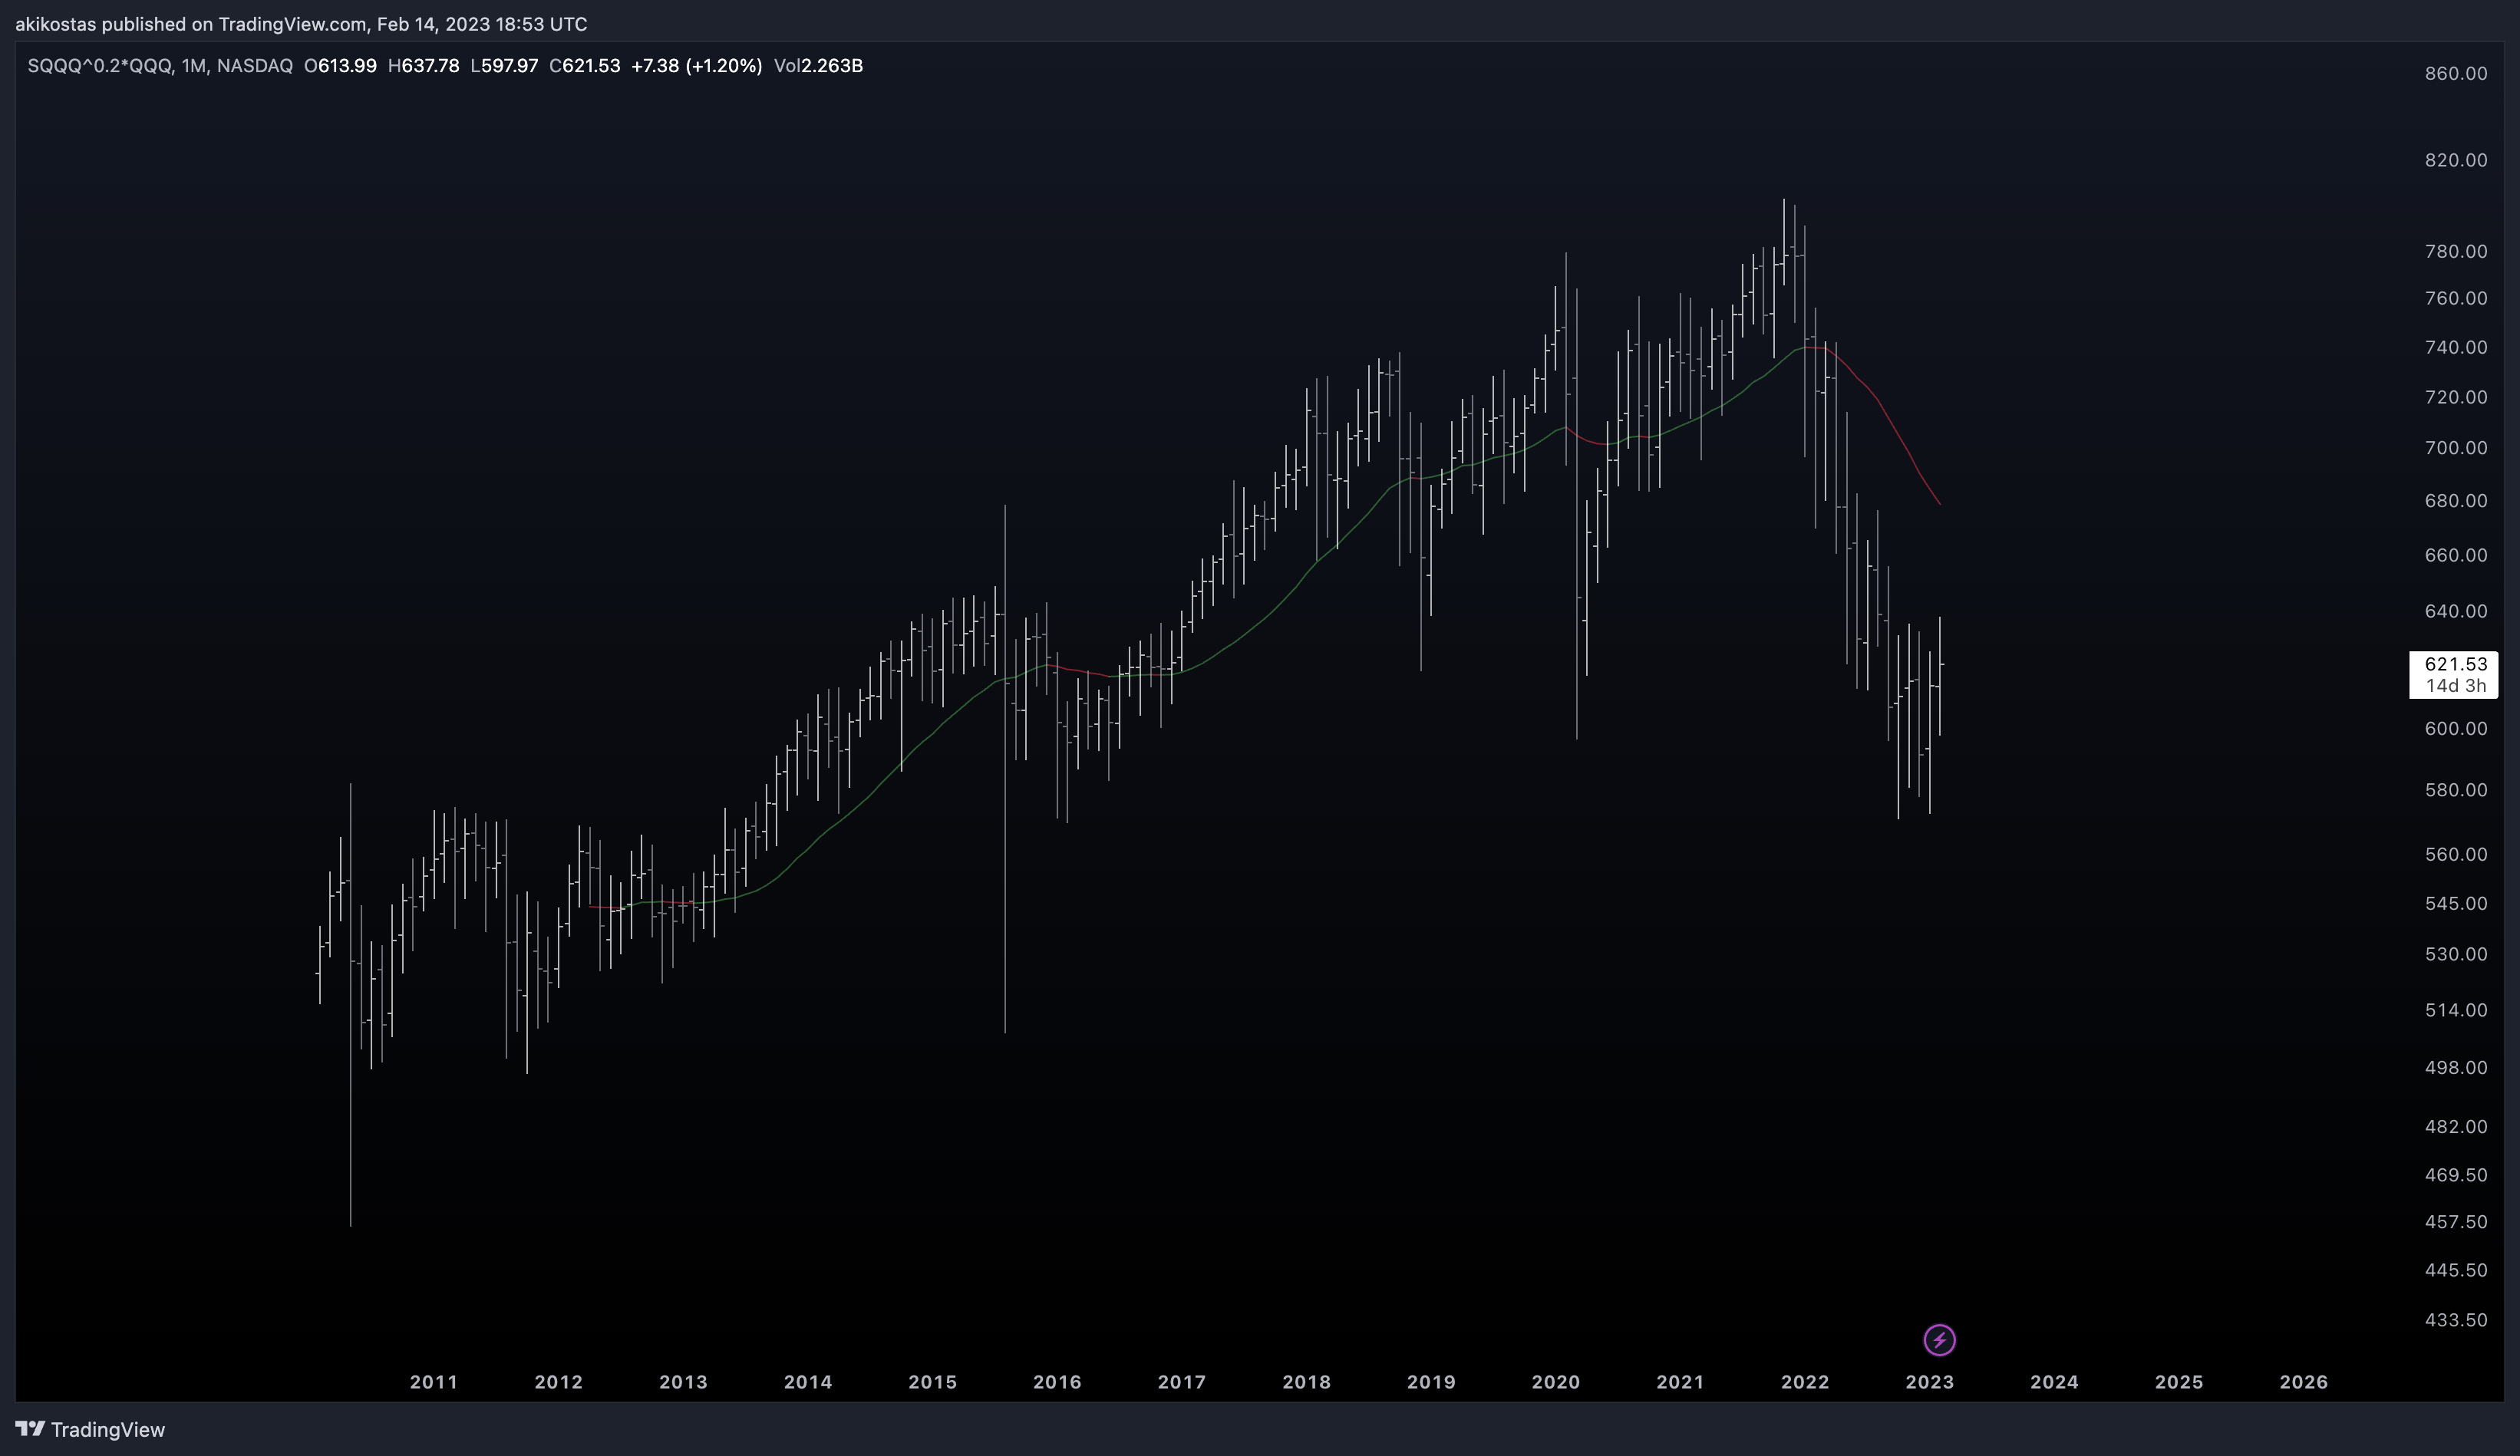The height and width of the screenshot is (1456, 2520).
Task: Click the 580.00 price axis label
Action: tap(2456, 790)
